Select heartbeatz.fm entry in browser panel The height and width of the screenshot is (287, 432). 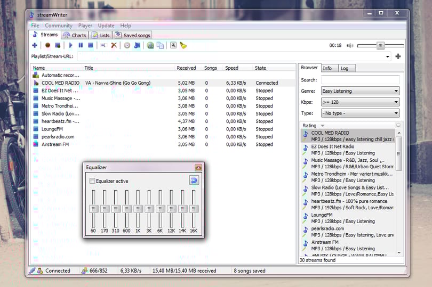348,204
